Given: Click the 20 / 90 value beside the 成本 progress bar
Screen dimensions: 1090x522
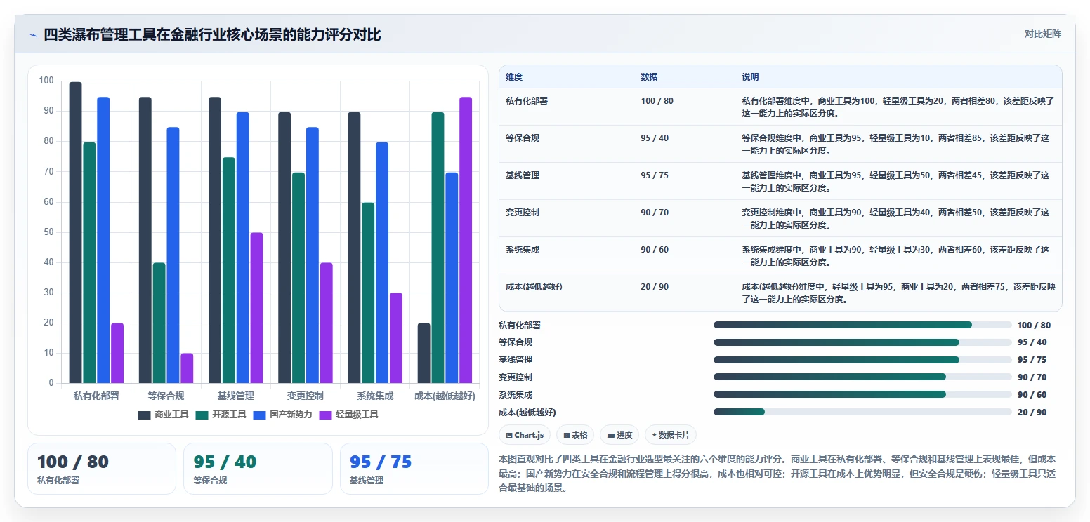Looking at the screenshot, I should pyautogui.click(x=1032, y=412).
